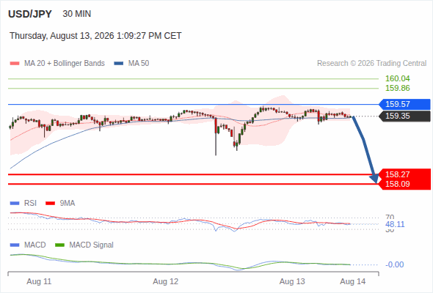This screenshot has width=433, height=293.
Task: Click the 160.04 resistance level label
Action: pos(398,78)
